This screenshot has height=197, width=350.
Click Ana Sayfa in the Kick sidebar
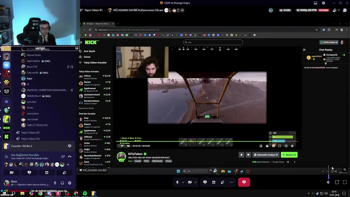pos(89,51)
